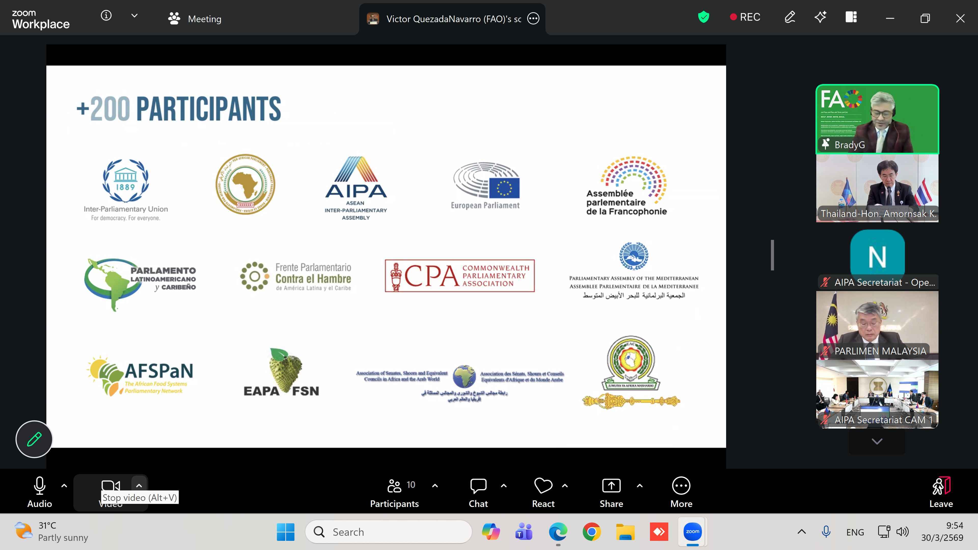Open the Chat panel
978x550 pixels.
478,486
